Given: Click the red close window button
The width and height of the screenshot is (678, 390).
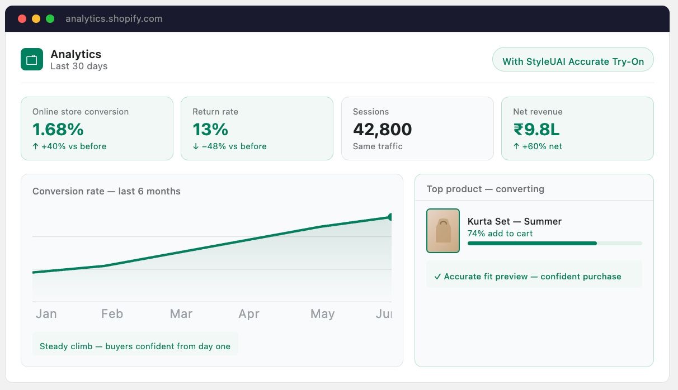Looking at the screenshot, I should (x=22, y=18).
